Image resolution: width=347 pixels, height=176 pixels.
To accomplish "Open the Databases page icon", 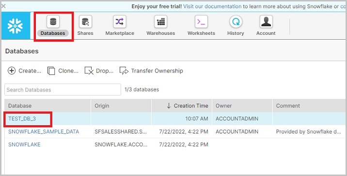I will click(x=53, y=22).
